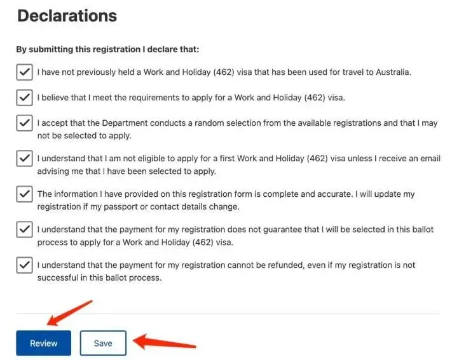The width and height of the screenshot is (452, 360).
Task: Uncheck the 'not previously held' visa checkbox
Action: (24, 72)
